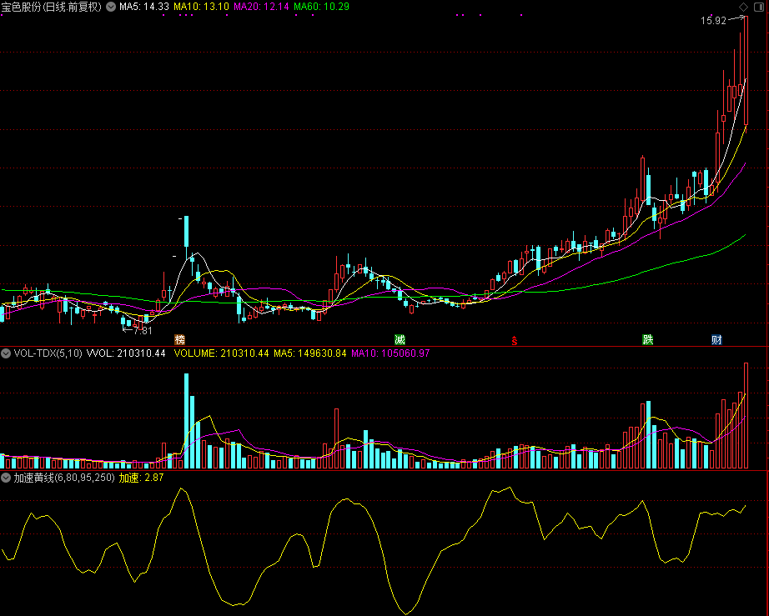769x616 pixels.
Task: Select the 加速黄线(6,80,95,250) indicator label
Action: [x=63, y=478]
